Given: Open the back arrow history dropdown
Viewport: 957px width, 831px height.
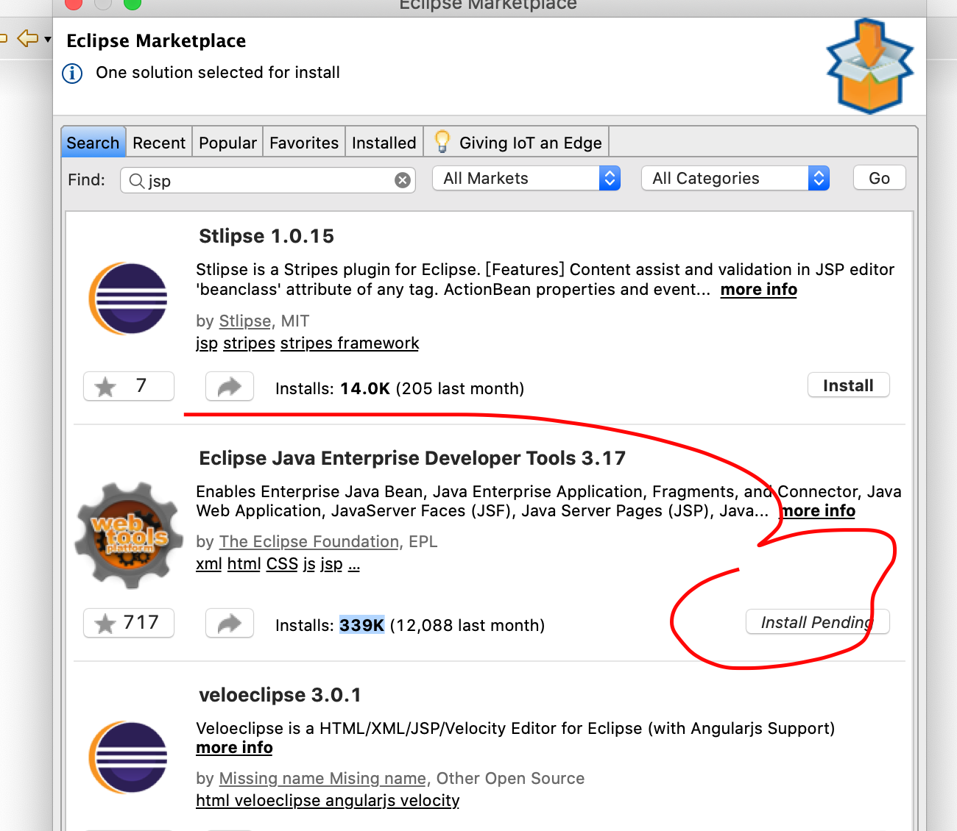Looking at the screenshot, I should point(48,39).
